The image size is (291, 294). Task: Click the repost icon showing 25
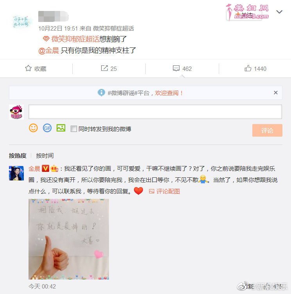pyautogui.click(x=104, y=68)
